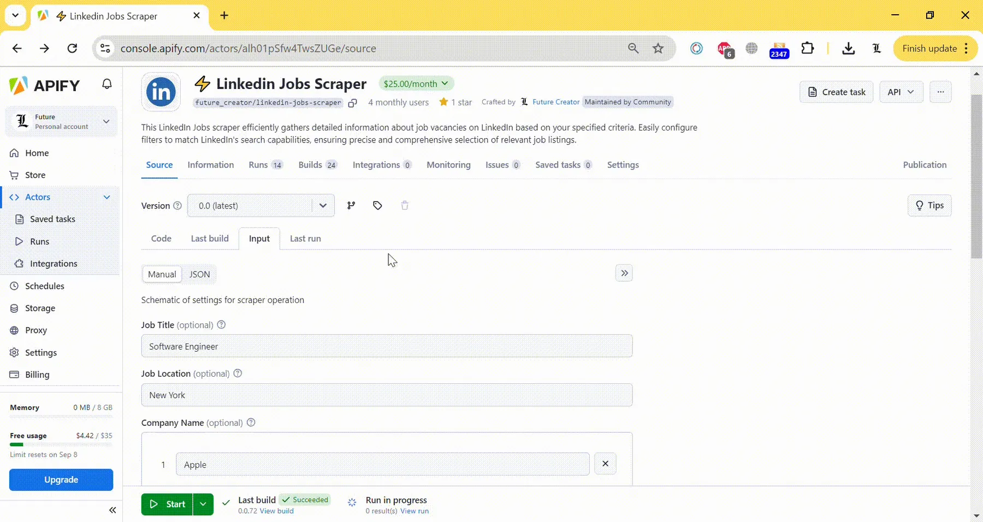The image size is (983, 522).
Task: Switch to the Code sub-tab
Action: (x=161, y=239)
